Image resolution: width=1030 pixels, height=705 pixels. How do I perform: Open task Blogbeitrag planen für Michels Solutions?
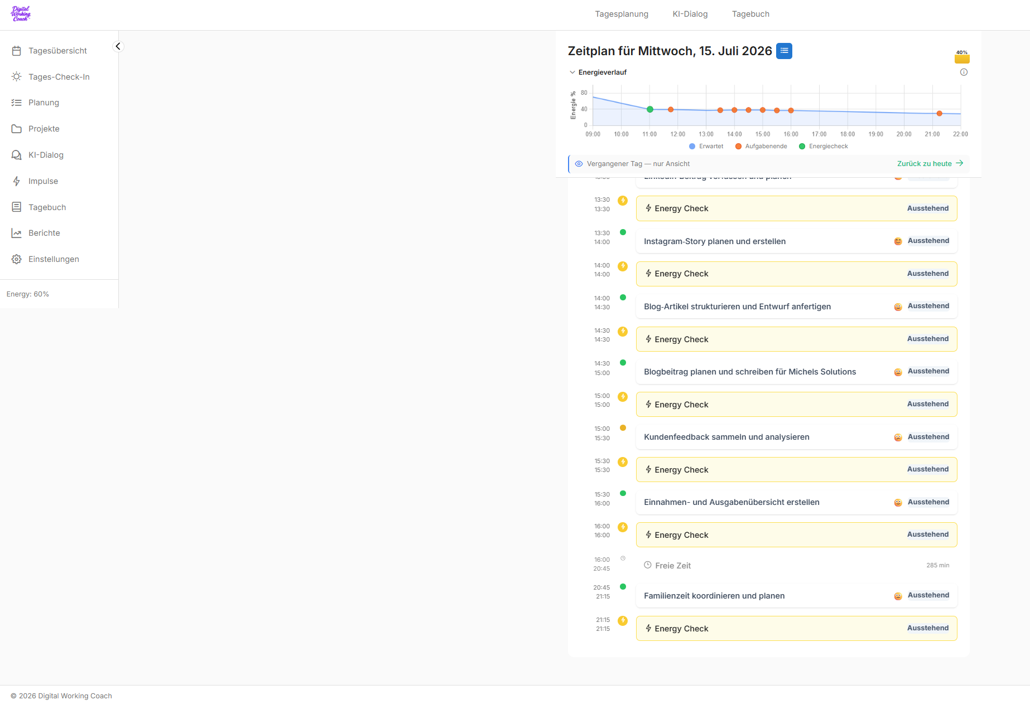796,372
